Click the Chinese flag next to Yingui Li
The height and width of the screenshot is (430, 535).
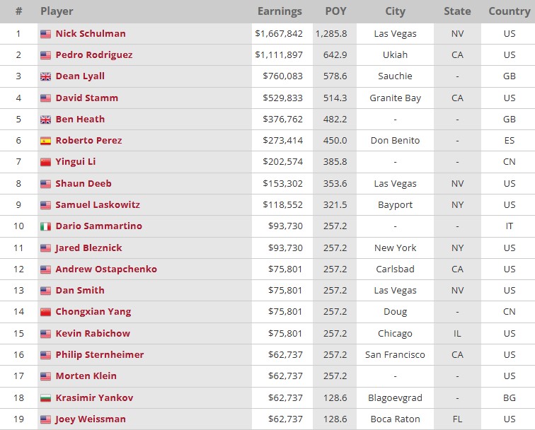[45, 162]
